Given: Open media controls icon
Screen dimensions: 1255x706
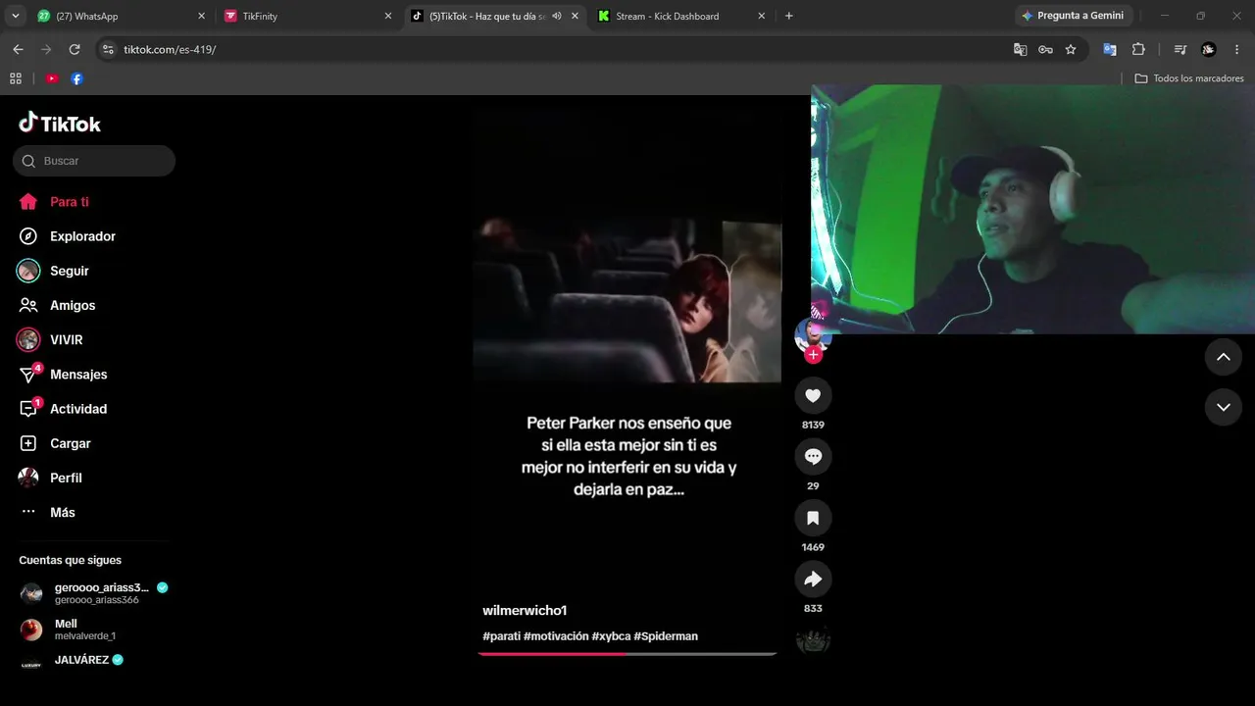Looking at the screenshot, I should click(x=1180, y=49).
